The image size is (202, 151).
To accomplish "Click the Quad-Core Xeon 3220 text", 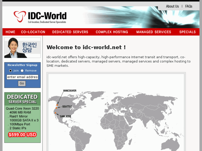I will (x=23, y=108).
